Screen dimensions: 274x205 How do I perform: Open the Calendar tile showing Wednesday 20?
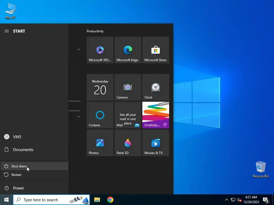100,87
